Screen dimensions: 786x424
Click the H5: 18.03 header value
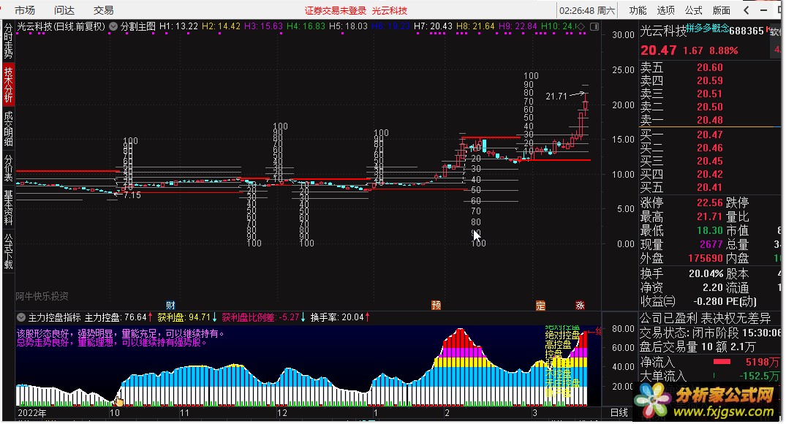click(x=348, y=26)
